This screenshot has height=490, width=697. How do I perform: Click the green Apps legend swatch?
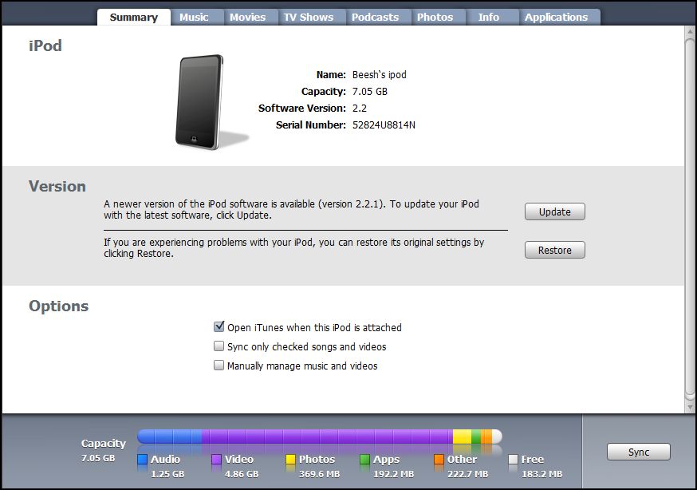click(365, 460)
